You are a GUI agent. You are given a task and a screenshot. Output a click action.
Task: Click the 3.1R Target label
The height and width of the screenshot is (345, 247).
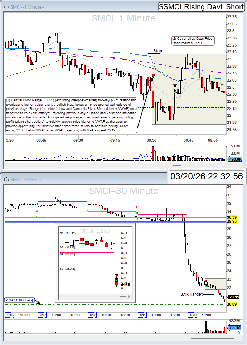coord(192,294)
